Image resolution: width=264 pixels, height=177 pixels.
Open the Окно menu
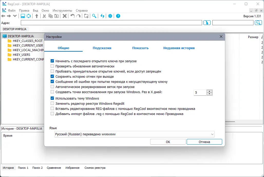(x=45, y=11)
